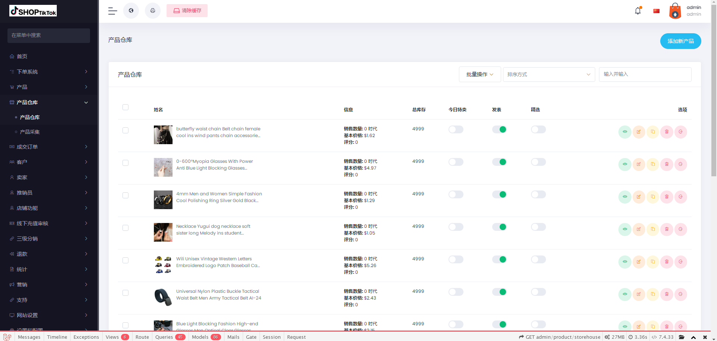The width and height of the screenshot is (717, 341).
Task: Click the notification bell icon
Action: tap(638, 11)
